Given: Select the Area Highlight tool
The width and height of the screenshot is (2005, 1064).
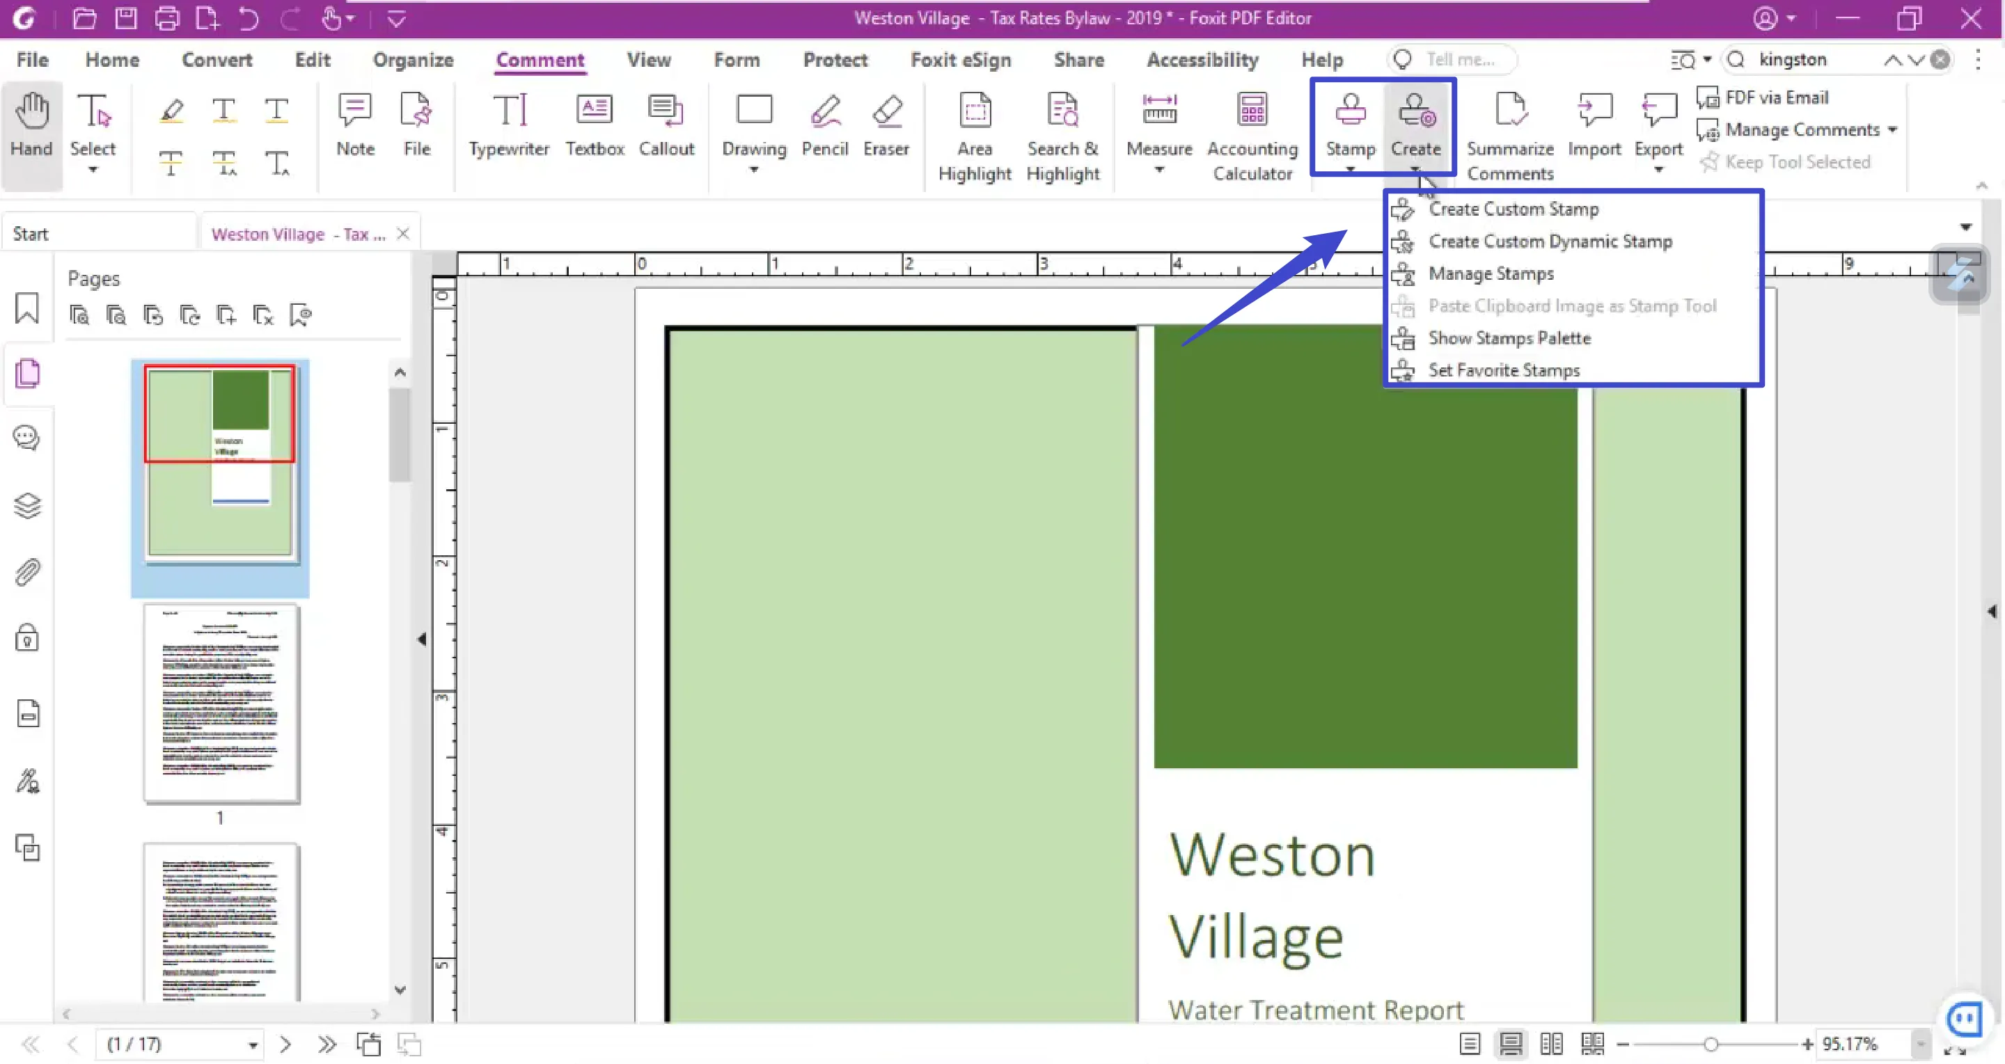Looking at the screenshot, I should pos(974,136).
